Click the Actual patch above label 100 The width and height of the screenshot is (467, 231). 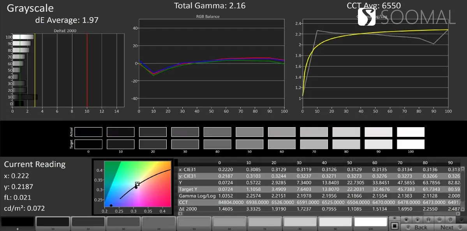411,132
